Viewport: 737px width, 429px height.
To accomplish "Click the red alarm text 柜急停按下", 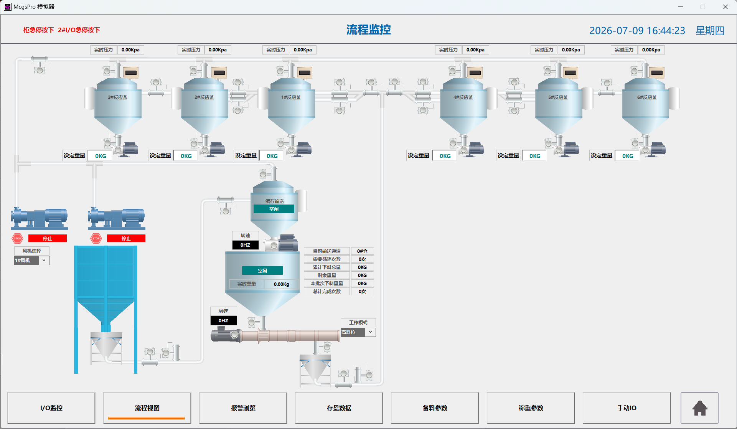I will point(38,30).
